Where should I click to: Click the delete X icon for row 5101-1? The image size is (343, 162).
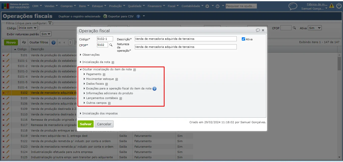click(4, 61)
